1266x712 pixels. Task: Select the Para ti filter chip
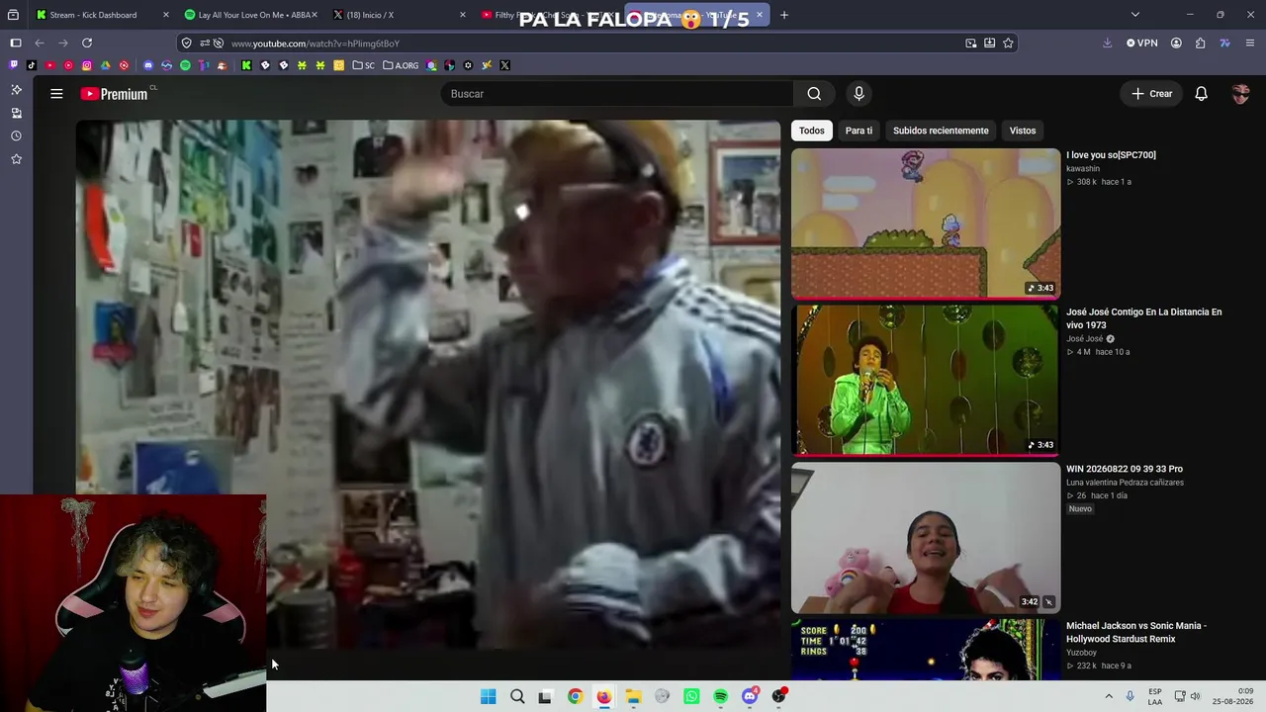click(x=859, y=131)
